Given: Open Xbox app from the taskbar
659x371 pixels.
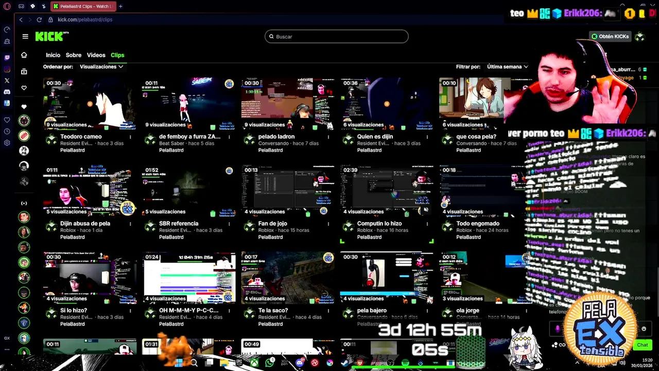Looking at the screenshot, I should 254,363.
